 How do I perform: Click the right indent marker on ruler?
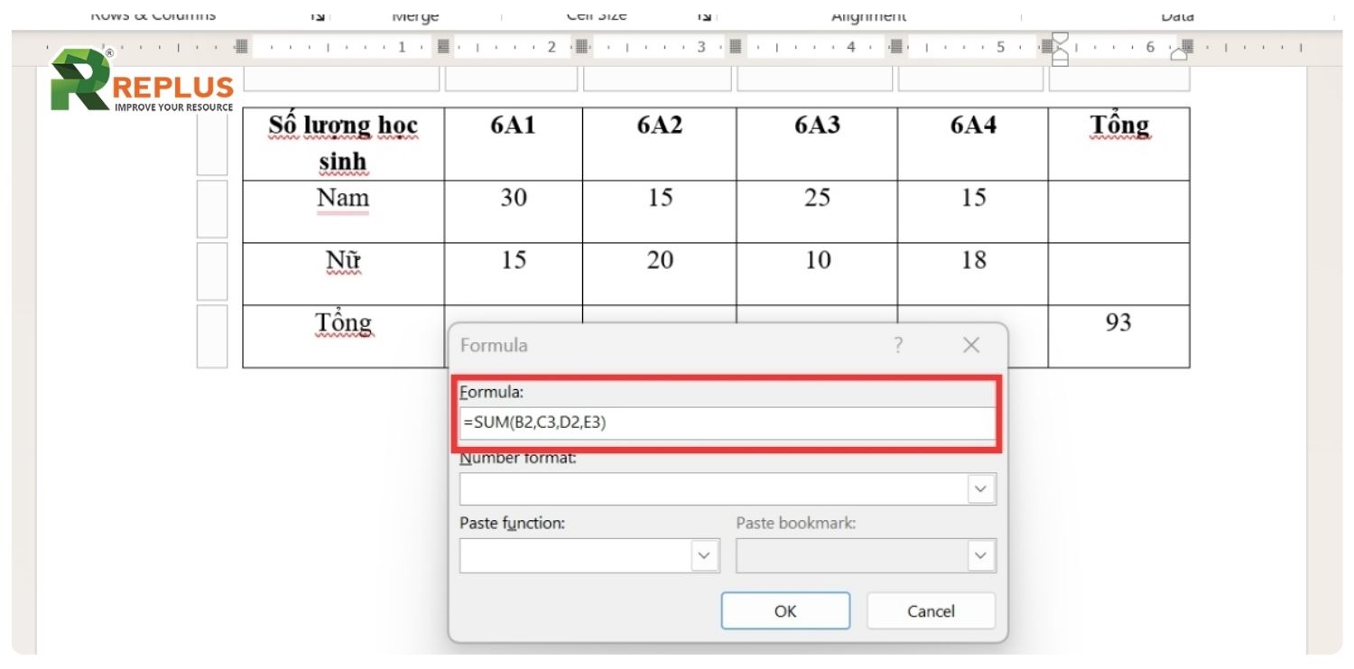point(1179,54)
